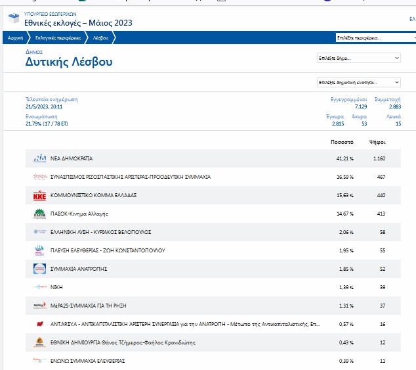Viewport: 416px width, 370px height.
Task: Select the ΚΟΜΜΟΥΝΙΣΤΙΚΟ ΚΟΜΜΑ ΕΛΛΑΔΑΣ name
Action: tap(93, 195)
